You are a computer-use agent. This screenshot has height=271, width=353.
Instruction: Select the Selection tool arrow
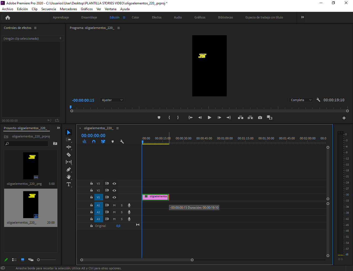pos(69,132)
